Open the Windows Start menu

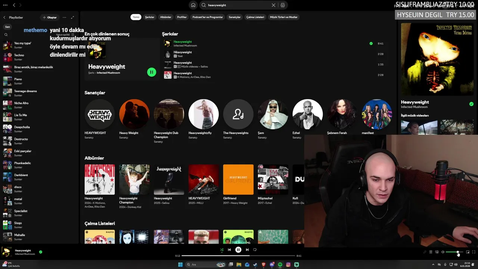click(x=180, y=265)
